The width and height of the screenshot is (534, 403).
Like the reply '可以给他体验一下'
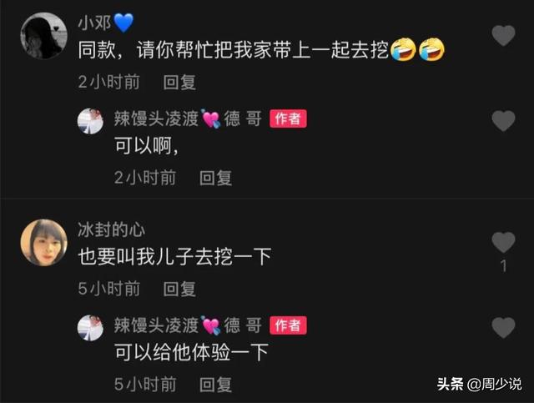pos(503,328)
